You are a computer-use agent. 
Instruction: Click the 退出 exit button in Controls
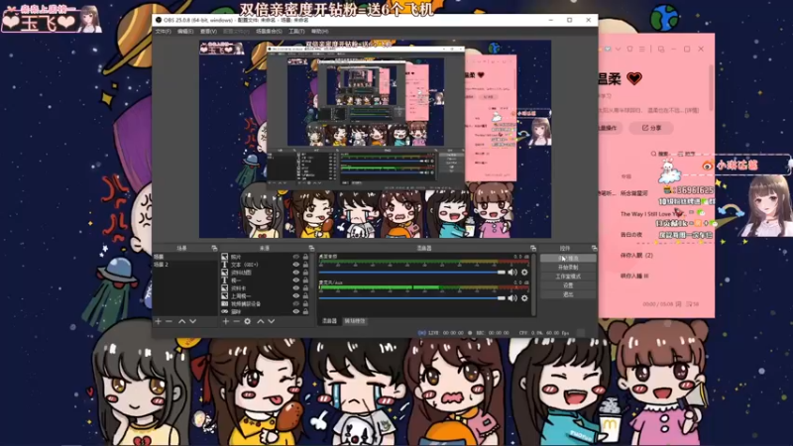coord(568,294)
